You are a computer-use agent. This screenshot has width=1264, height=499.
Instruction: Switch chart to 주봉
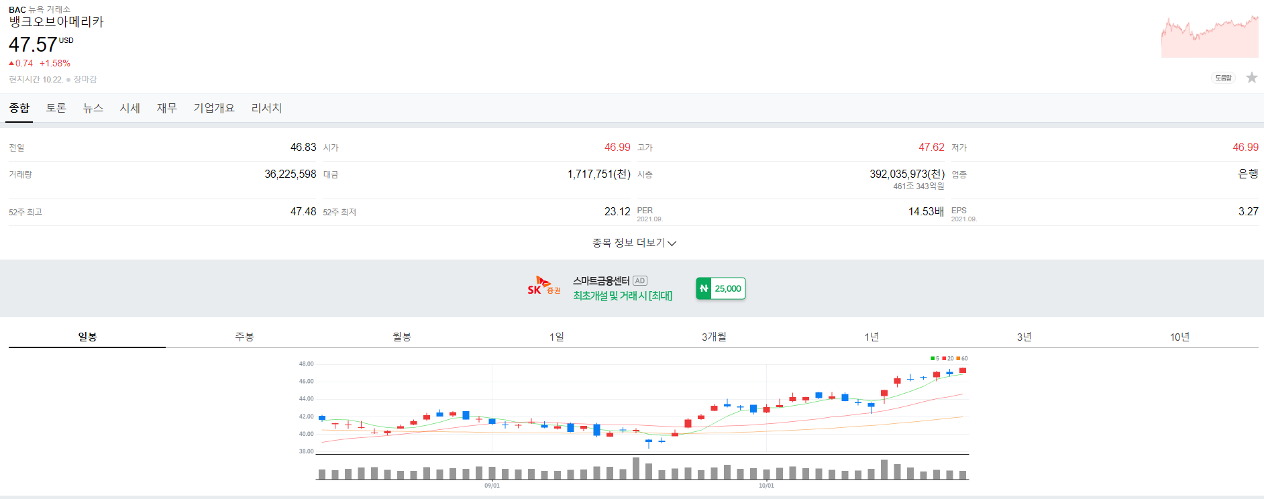click(244, 337)
